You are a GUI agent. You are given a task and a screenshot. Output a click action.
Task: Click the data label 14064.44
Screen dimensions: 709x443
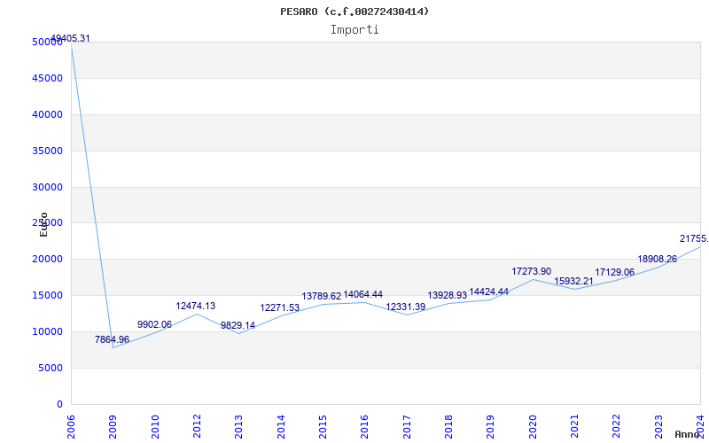363,295
